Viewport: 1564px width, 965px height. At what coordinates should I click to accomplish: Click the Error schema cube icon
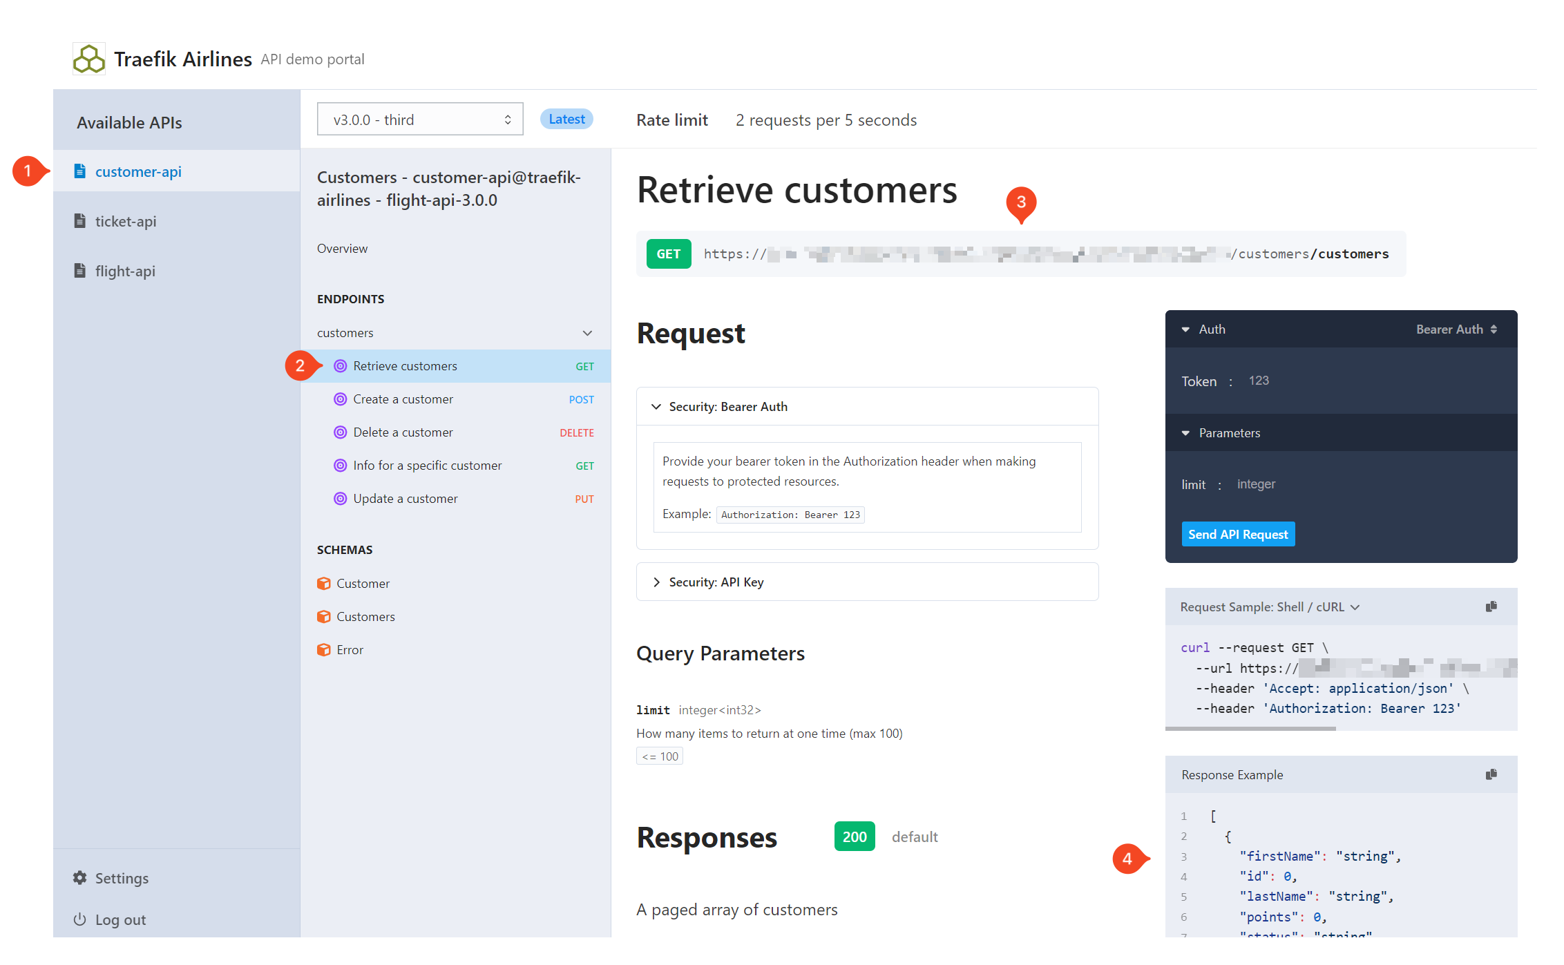[324, 649]
